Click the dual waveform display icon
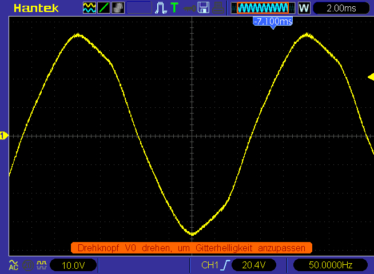 click(x=89, y=8)
